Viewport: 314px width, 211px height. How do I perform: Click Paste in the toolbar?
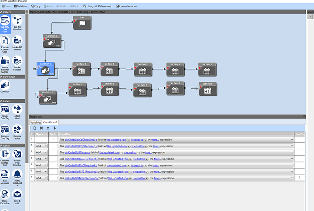click(x=48, y=6)
